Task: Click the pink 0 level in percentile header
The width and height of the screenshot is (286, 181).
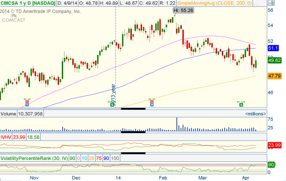Action: (x=78, y=158)
